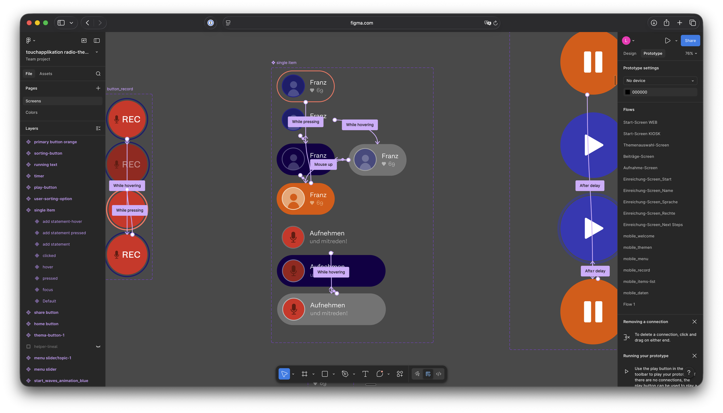723x413 pixels.
Task: Open the Colors page
Action: click(x=32, y=112)
